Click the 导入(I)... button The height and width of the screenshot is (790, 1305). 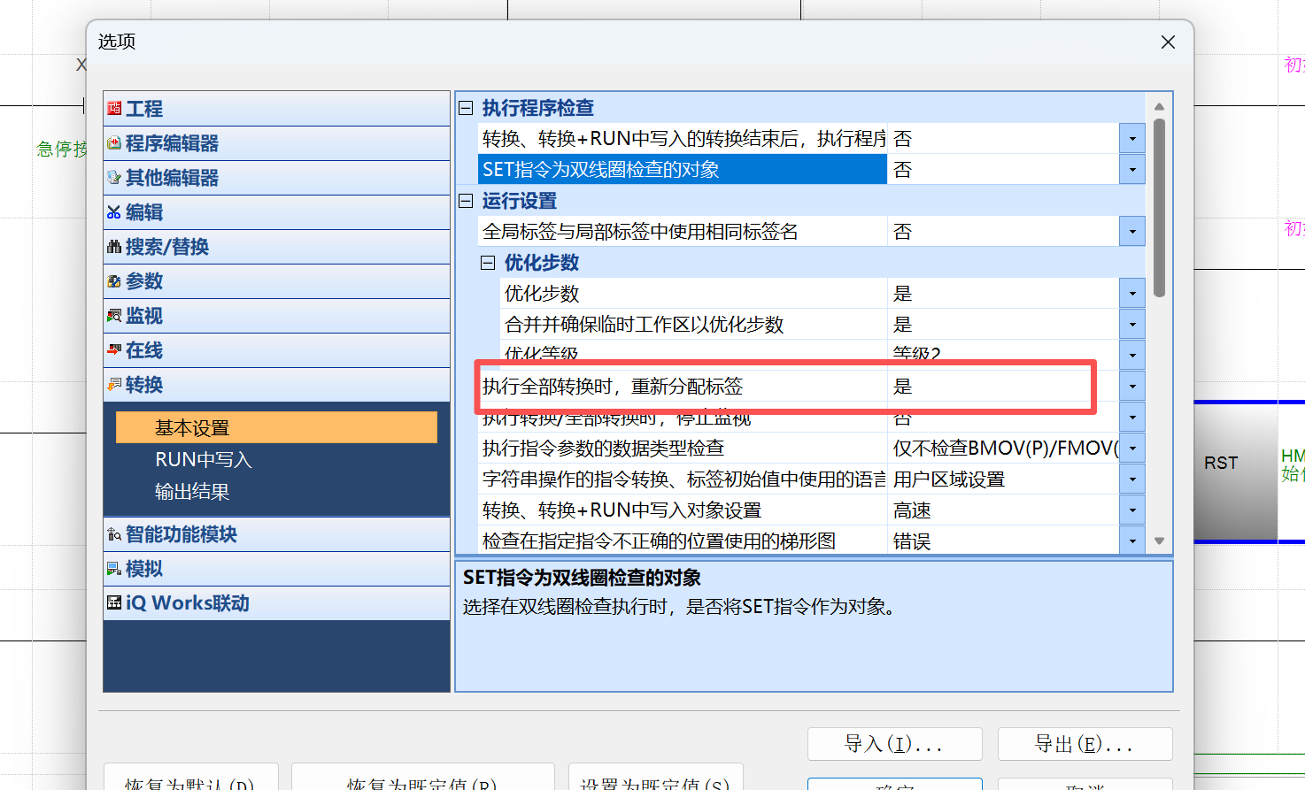[x=894, y=744]
